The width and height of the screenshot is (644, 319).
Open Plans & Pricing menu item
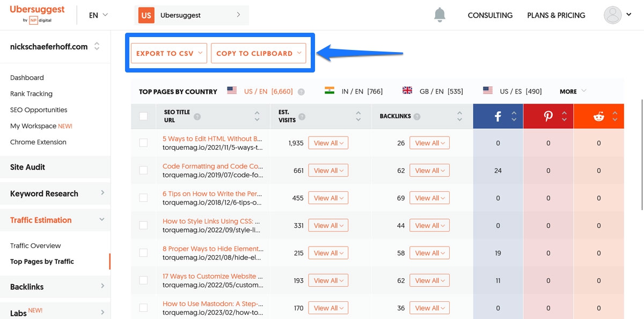pos(556,15)
